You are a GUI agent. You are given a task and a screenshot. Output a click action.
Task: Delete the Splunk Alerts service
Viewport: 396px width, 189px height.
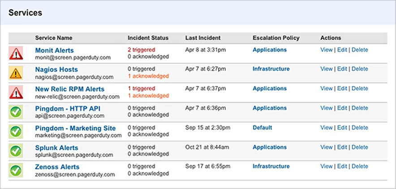[x=360, y=147]
